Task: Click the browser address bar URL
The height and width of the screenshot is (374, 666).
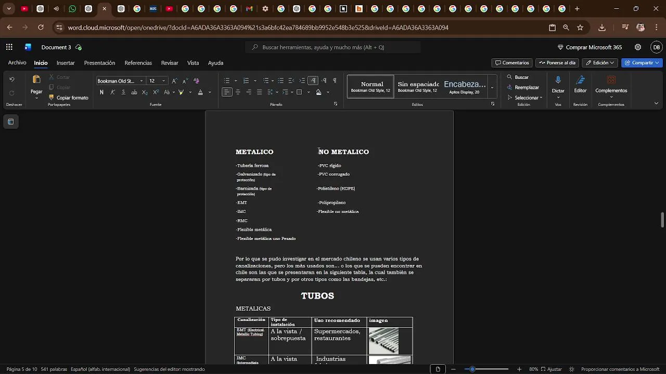Action: tap(258, 28)
